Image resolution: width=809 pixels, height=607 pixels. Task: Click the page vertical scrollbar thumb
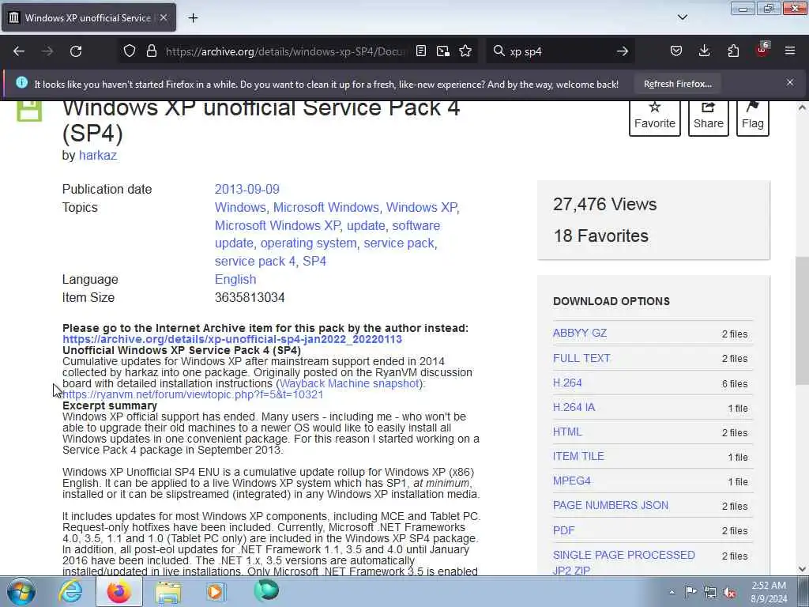coord(802,320)
